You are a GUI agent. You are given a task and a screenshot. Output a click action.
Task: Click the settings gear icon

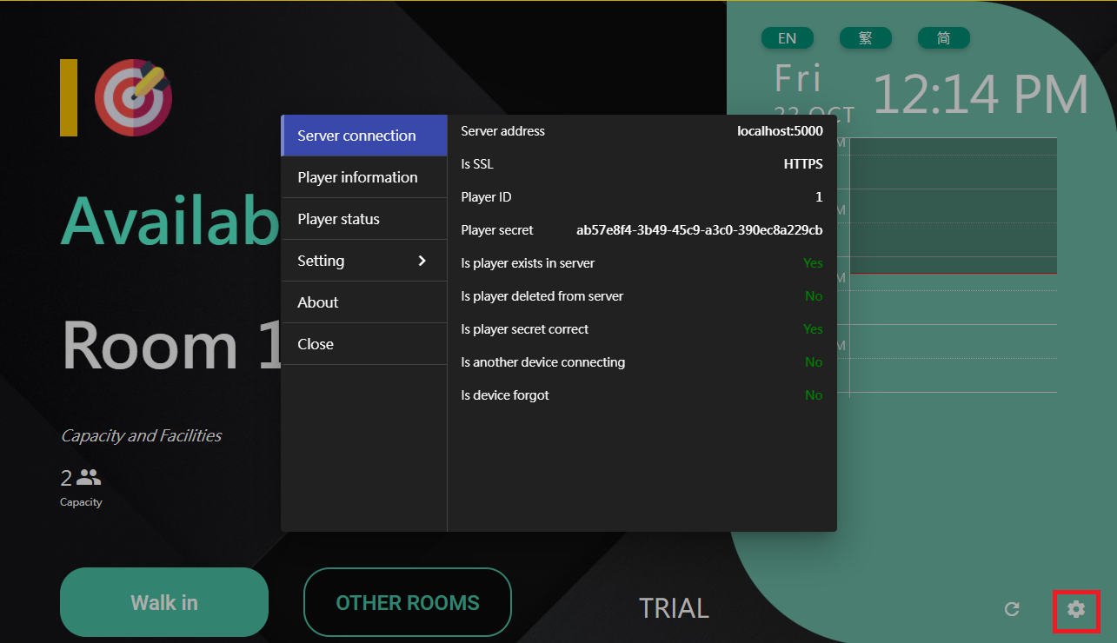[x=1076, y=609]
